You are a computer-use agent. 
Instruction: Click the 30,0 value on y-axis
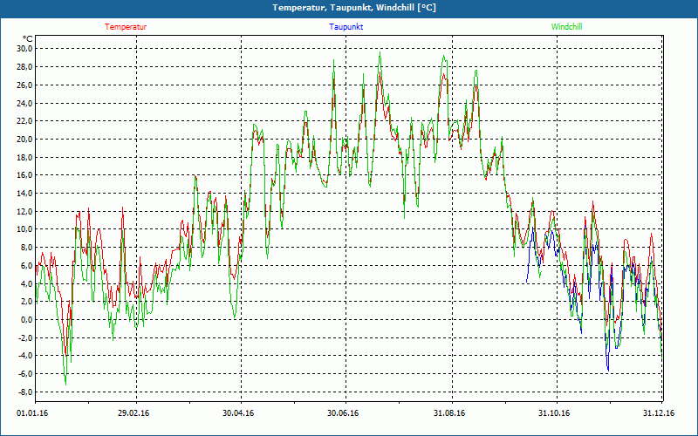tap(23, 49)
